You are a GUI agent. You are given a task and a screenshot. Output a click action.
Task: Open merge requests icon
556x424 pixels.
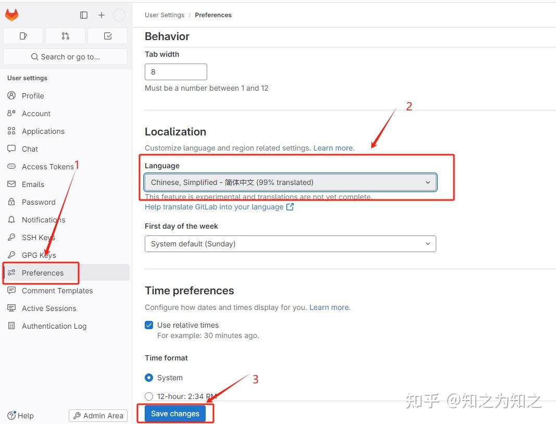click(x=65, y=36)
